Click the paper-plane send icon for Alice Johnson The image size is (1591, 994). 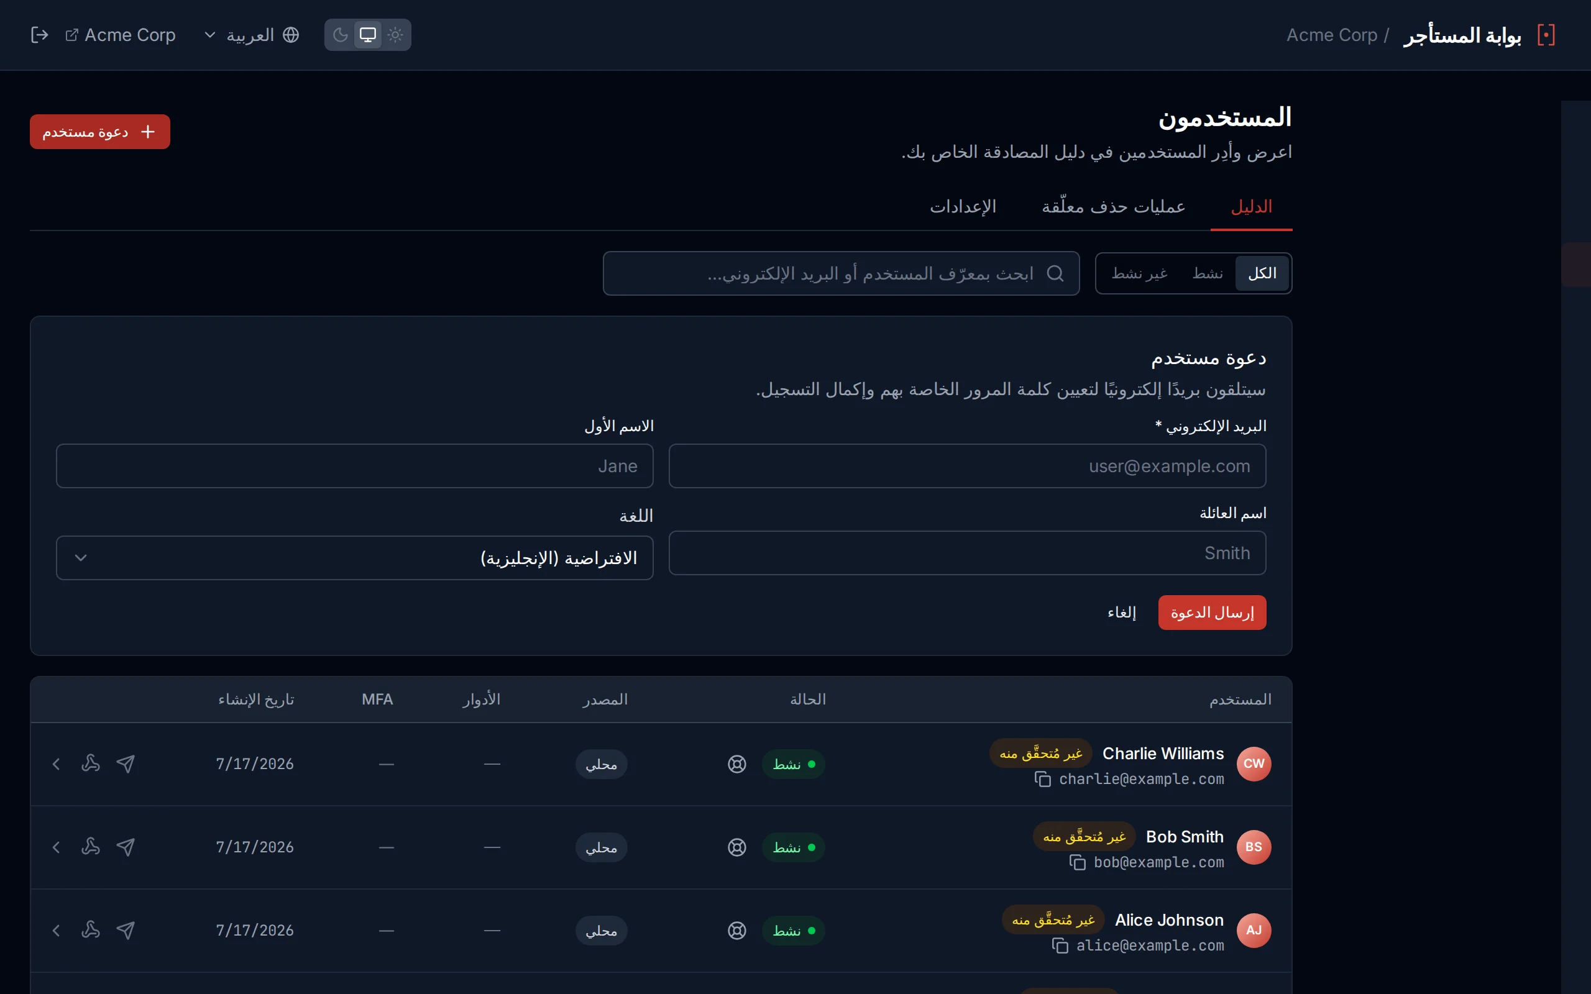[x=126, y=931]
